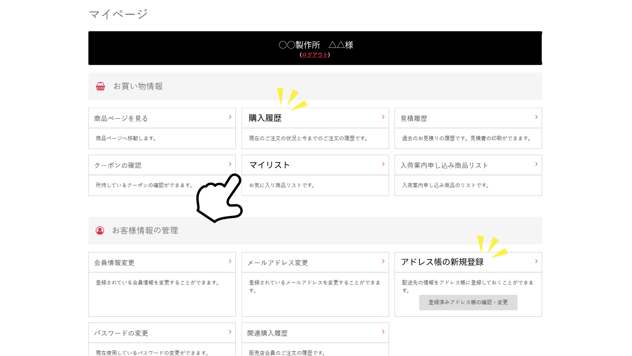Open the 購入履歴 menu title
632x356 pixels.
[x=265, y=118]
